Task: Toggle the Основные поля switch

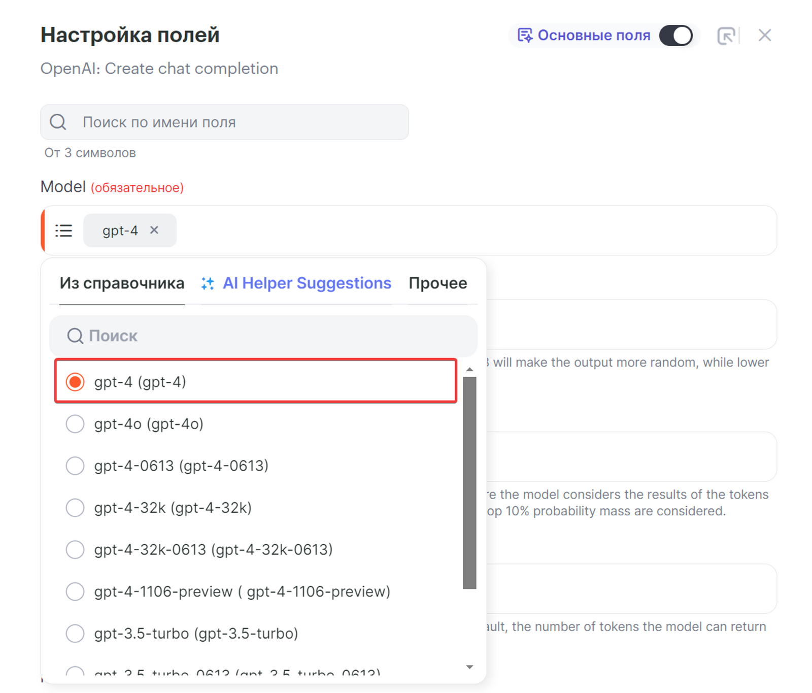Action: [676, 36]
